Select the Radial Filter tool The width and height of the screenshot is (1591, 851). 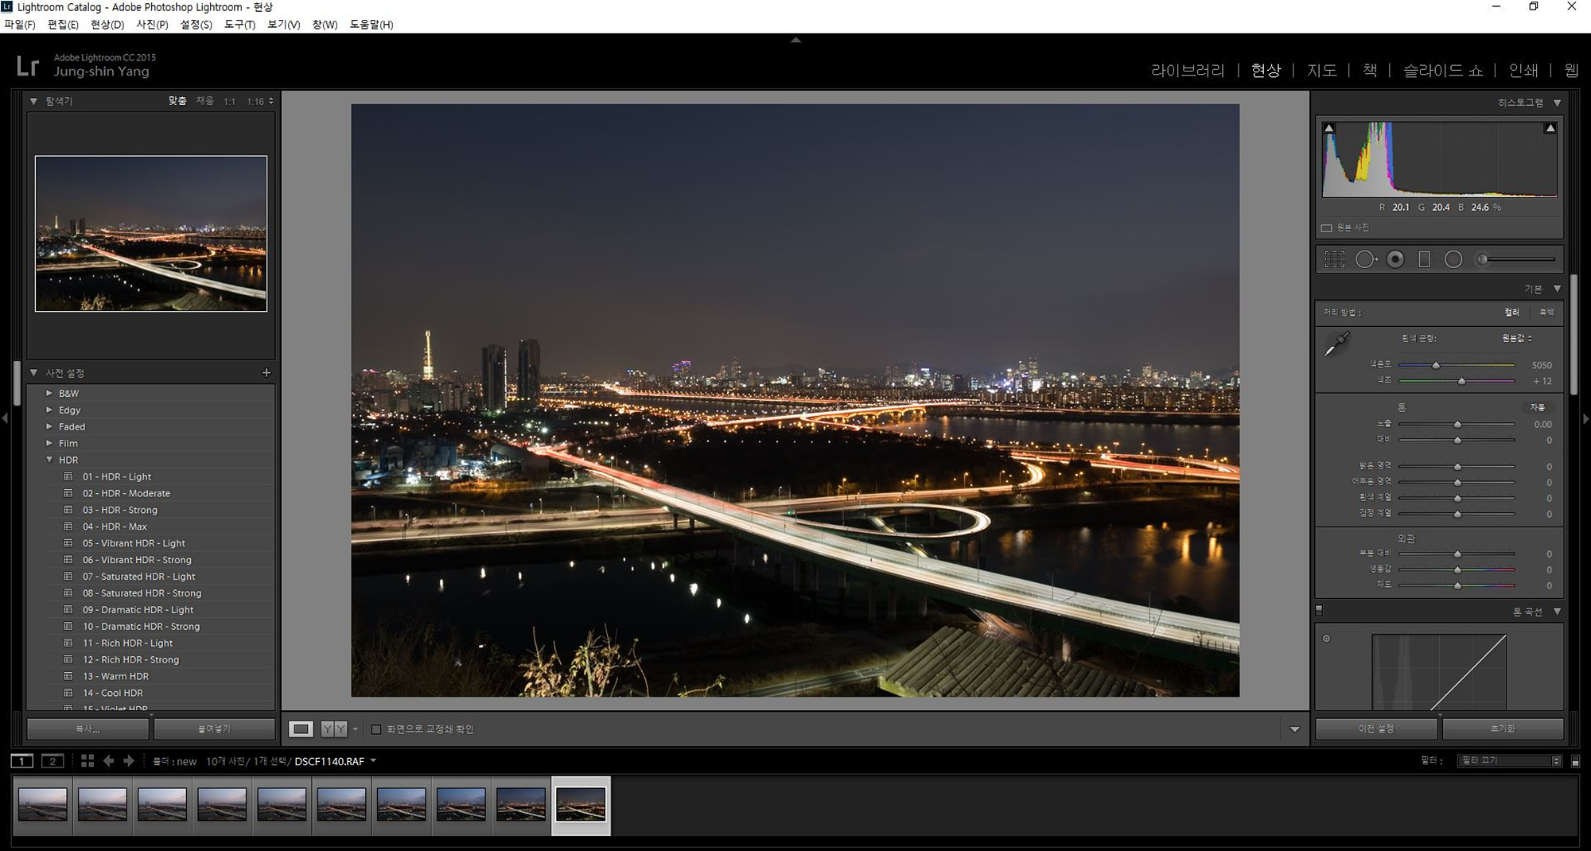[x=1453, y=259]
